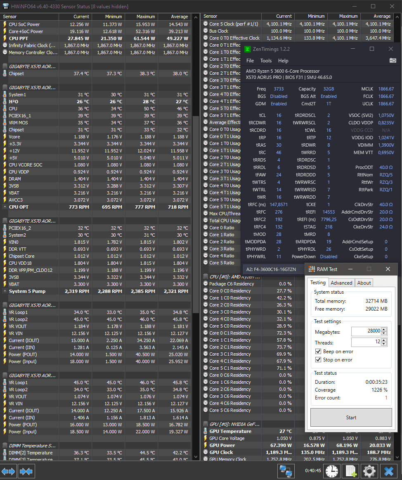Viewport: 402px width, 480px height.
Task: Open HWiNFO sensor settings gear icon
Action: pos(369,471)
